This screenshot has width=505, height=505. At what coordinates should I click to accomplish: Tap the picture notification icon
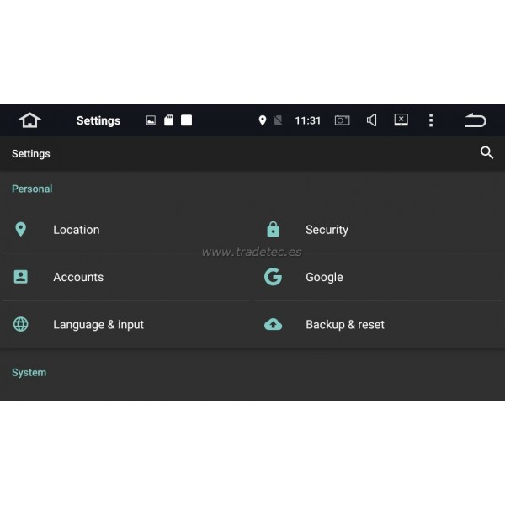(x=151, y=120)
